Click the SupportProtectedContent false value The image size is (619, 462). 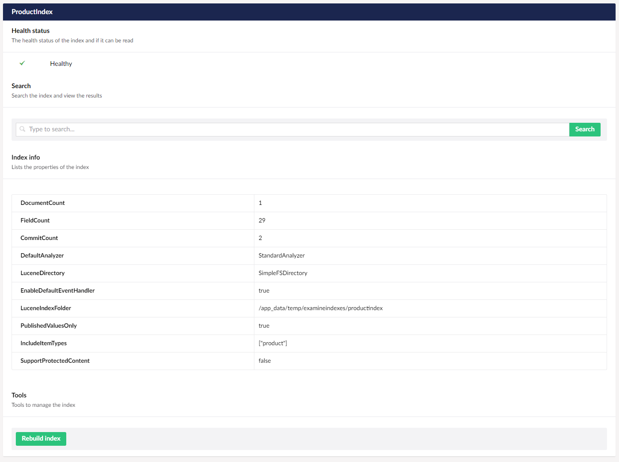click(x=265, y=361)
